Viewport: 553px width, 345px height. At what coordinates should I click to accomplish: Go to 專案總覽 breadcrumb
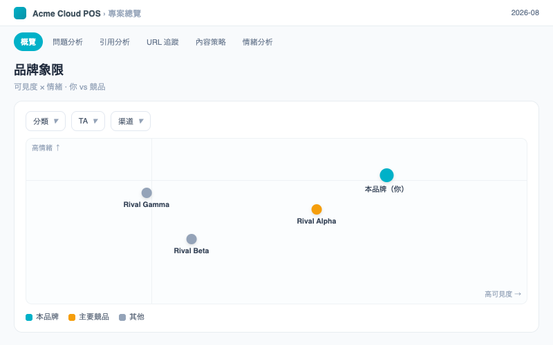pos(124,13)
